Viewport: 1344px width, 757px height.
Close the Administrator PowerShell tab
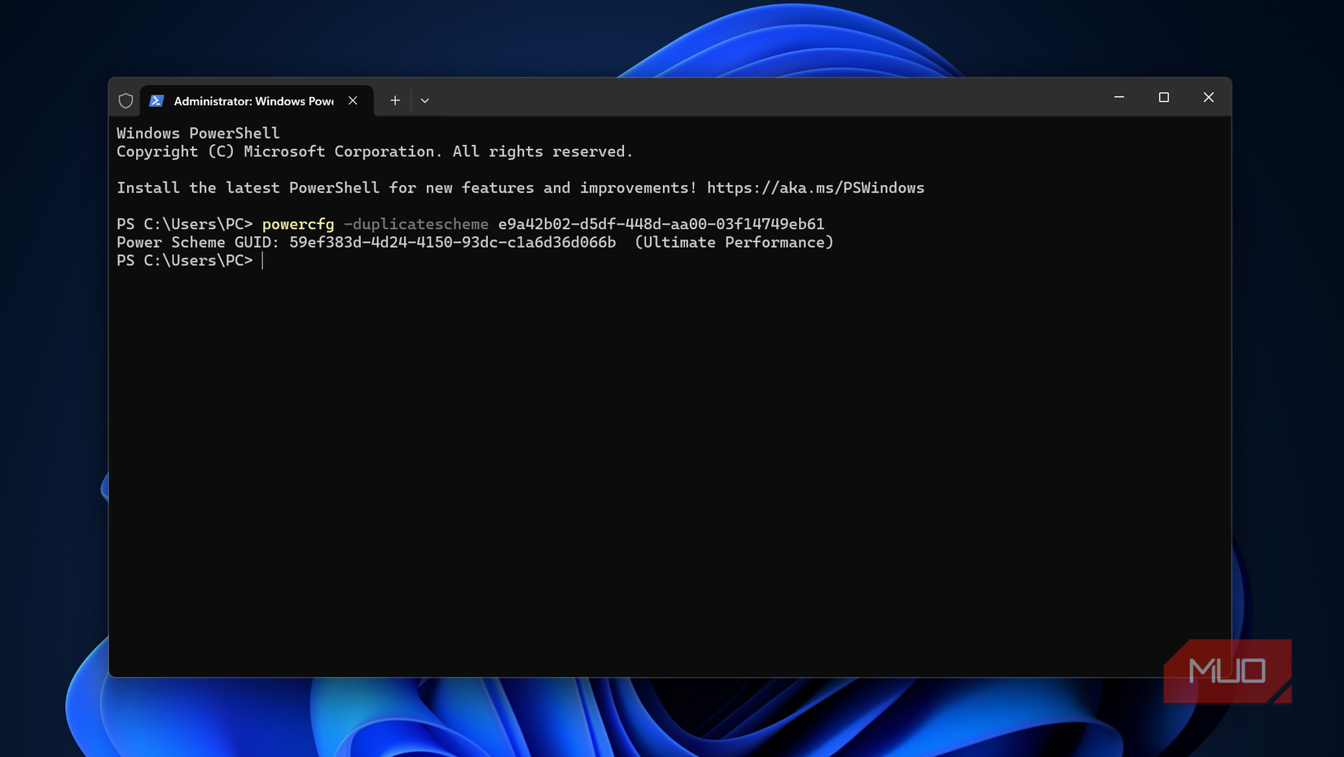tap(353, 100)
